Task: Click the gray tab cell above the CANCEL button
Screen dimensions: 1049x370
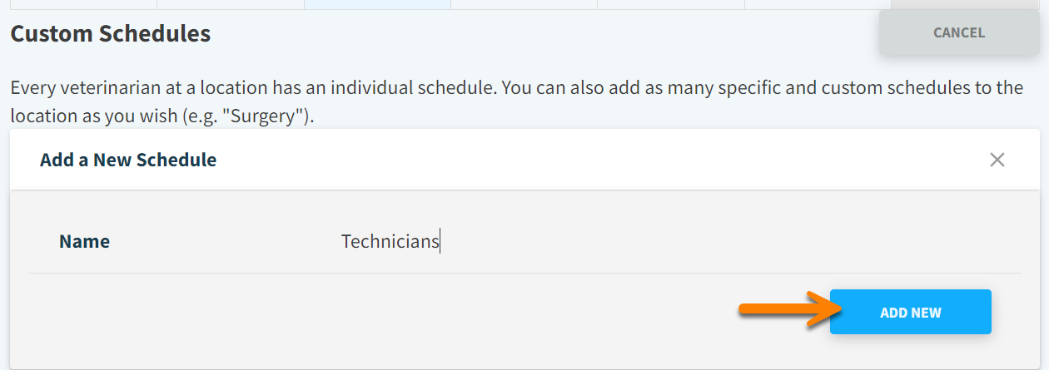Action: 966,4
